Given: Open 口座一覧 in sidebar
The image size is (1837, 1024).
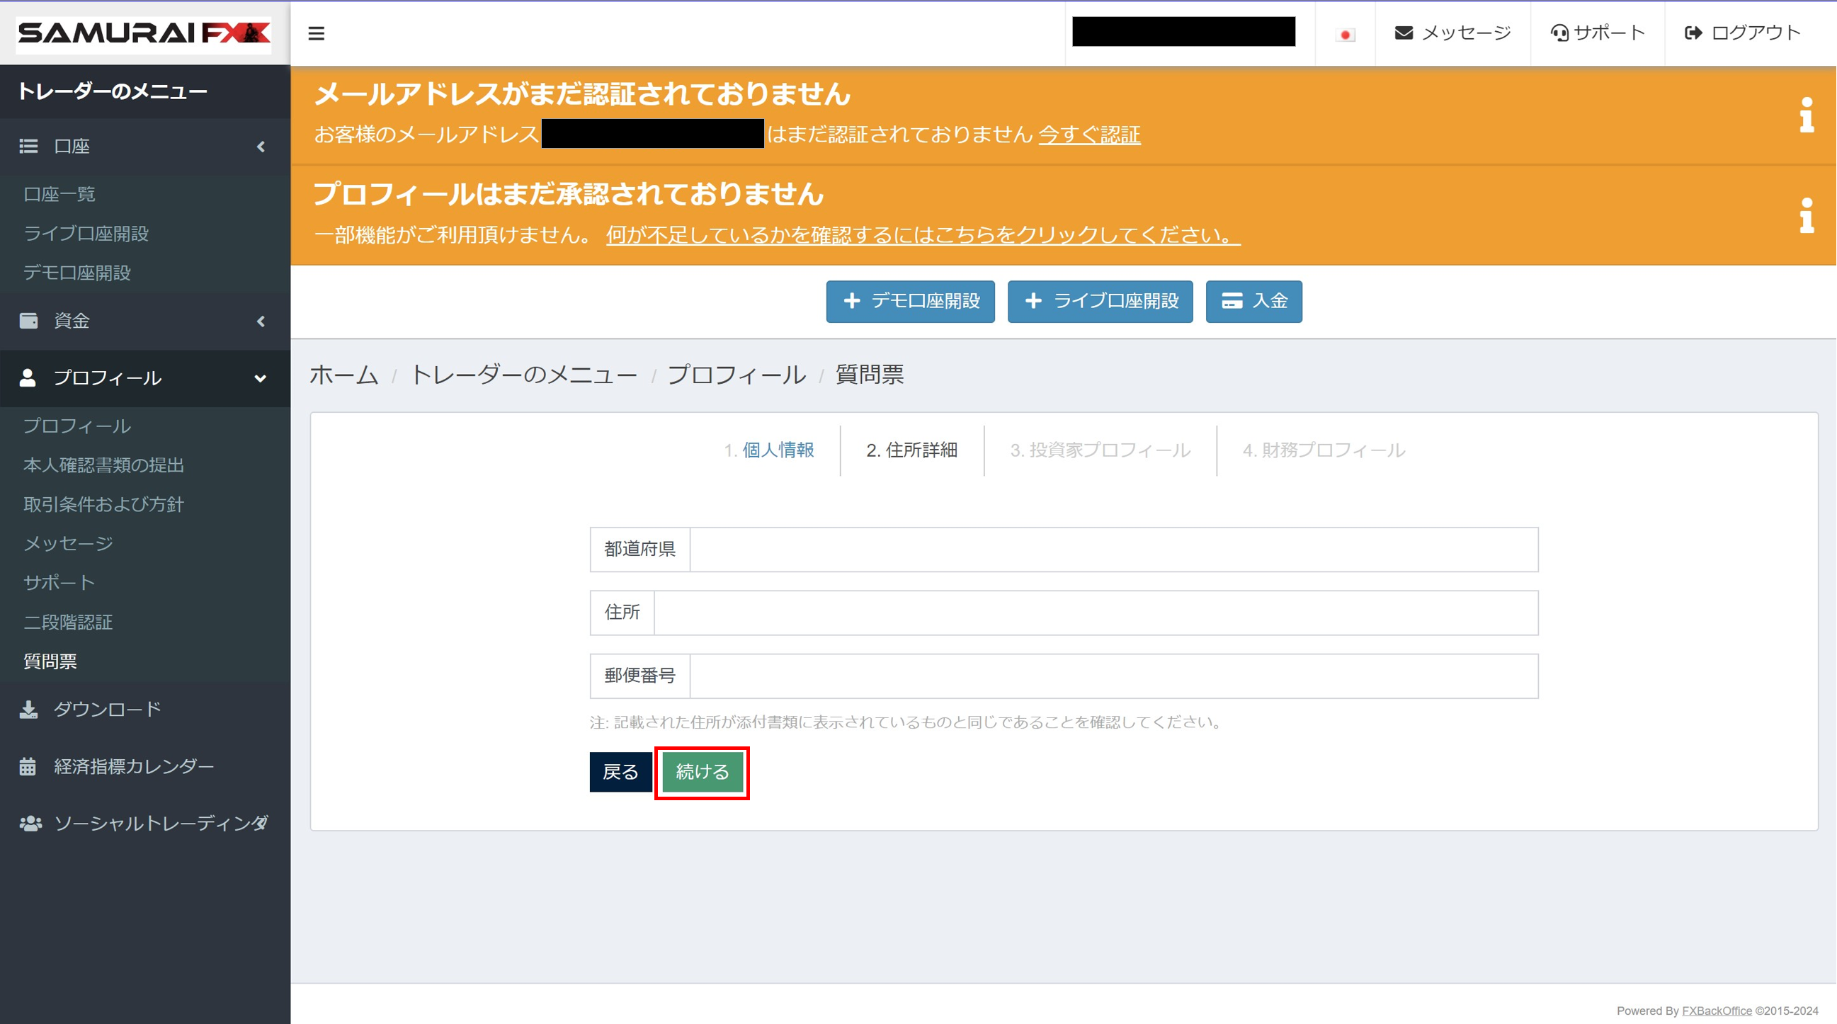Looking at the screenshot, I should [x=59, y=194].
